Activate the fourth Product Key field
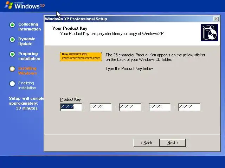The height and width of the screenshot is (168, 225). tap(160, 107)
